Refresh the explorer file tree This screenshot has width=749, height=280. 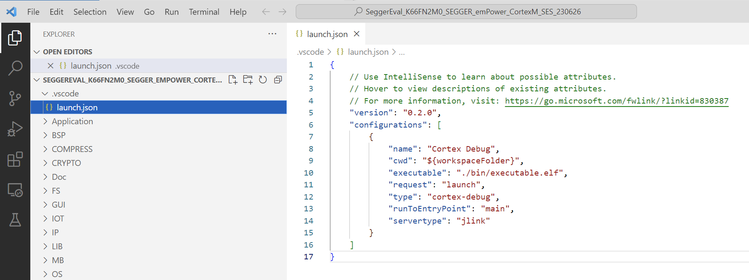coord(263,80)
